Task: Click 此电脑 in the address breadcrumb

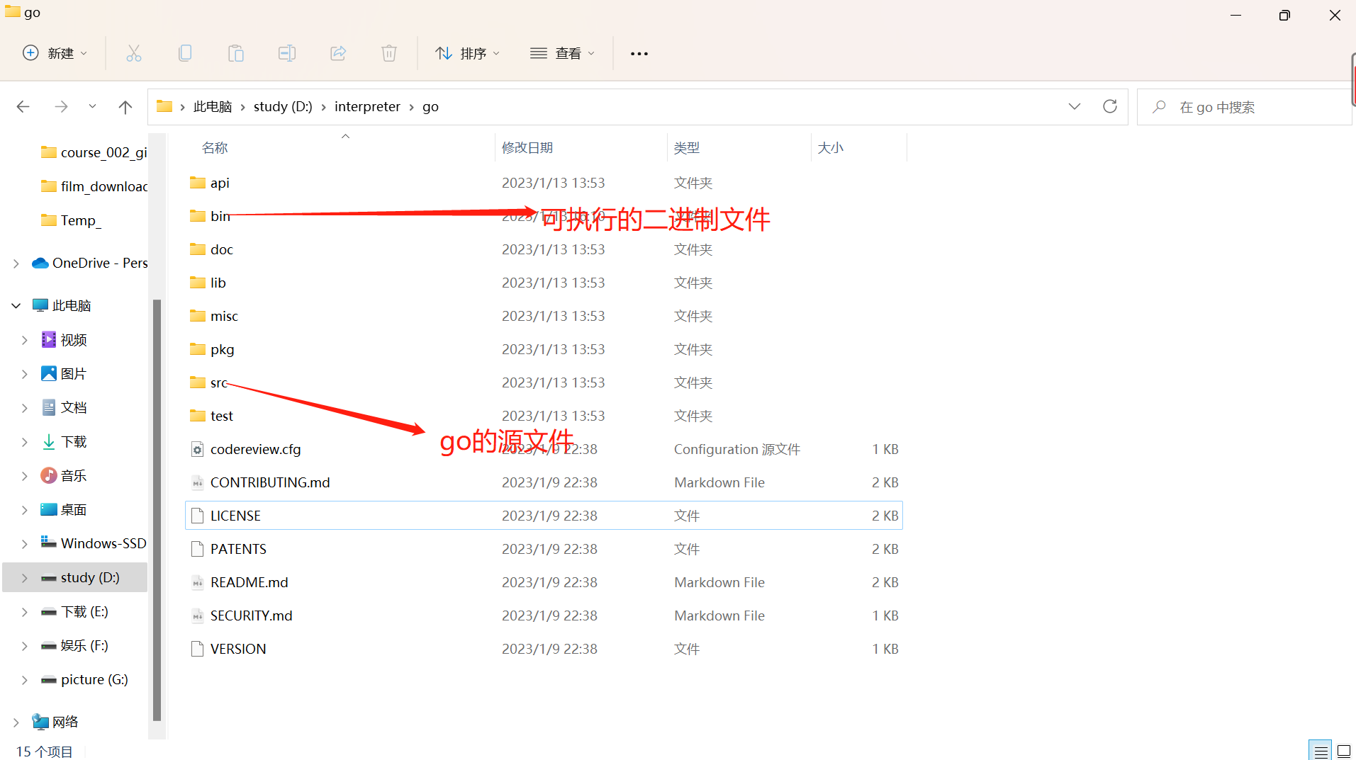Action: pyautogui.click(x=213, y=106)
